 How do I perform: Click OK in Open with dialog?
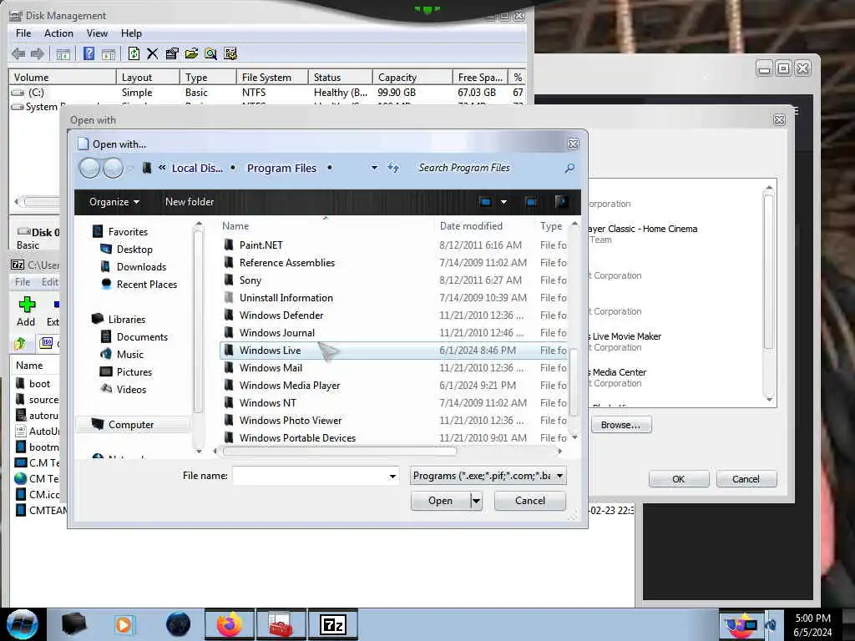point(678,479)
